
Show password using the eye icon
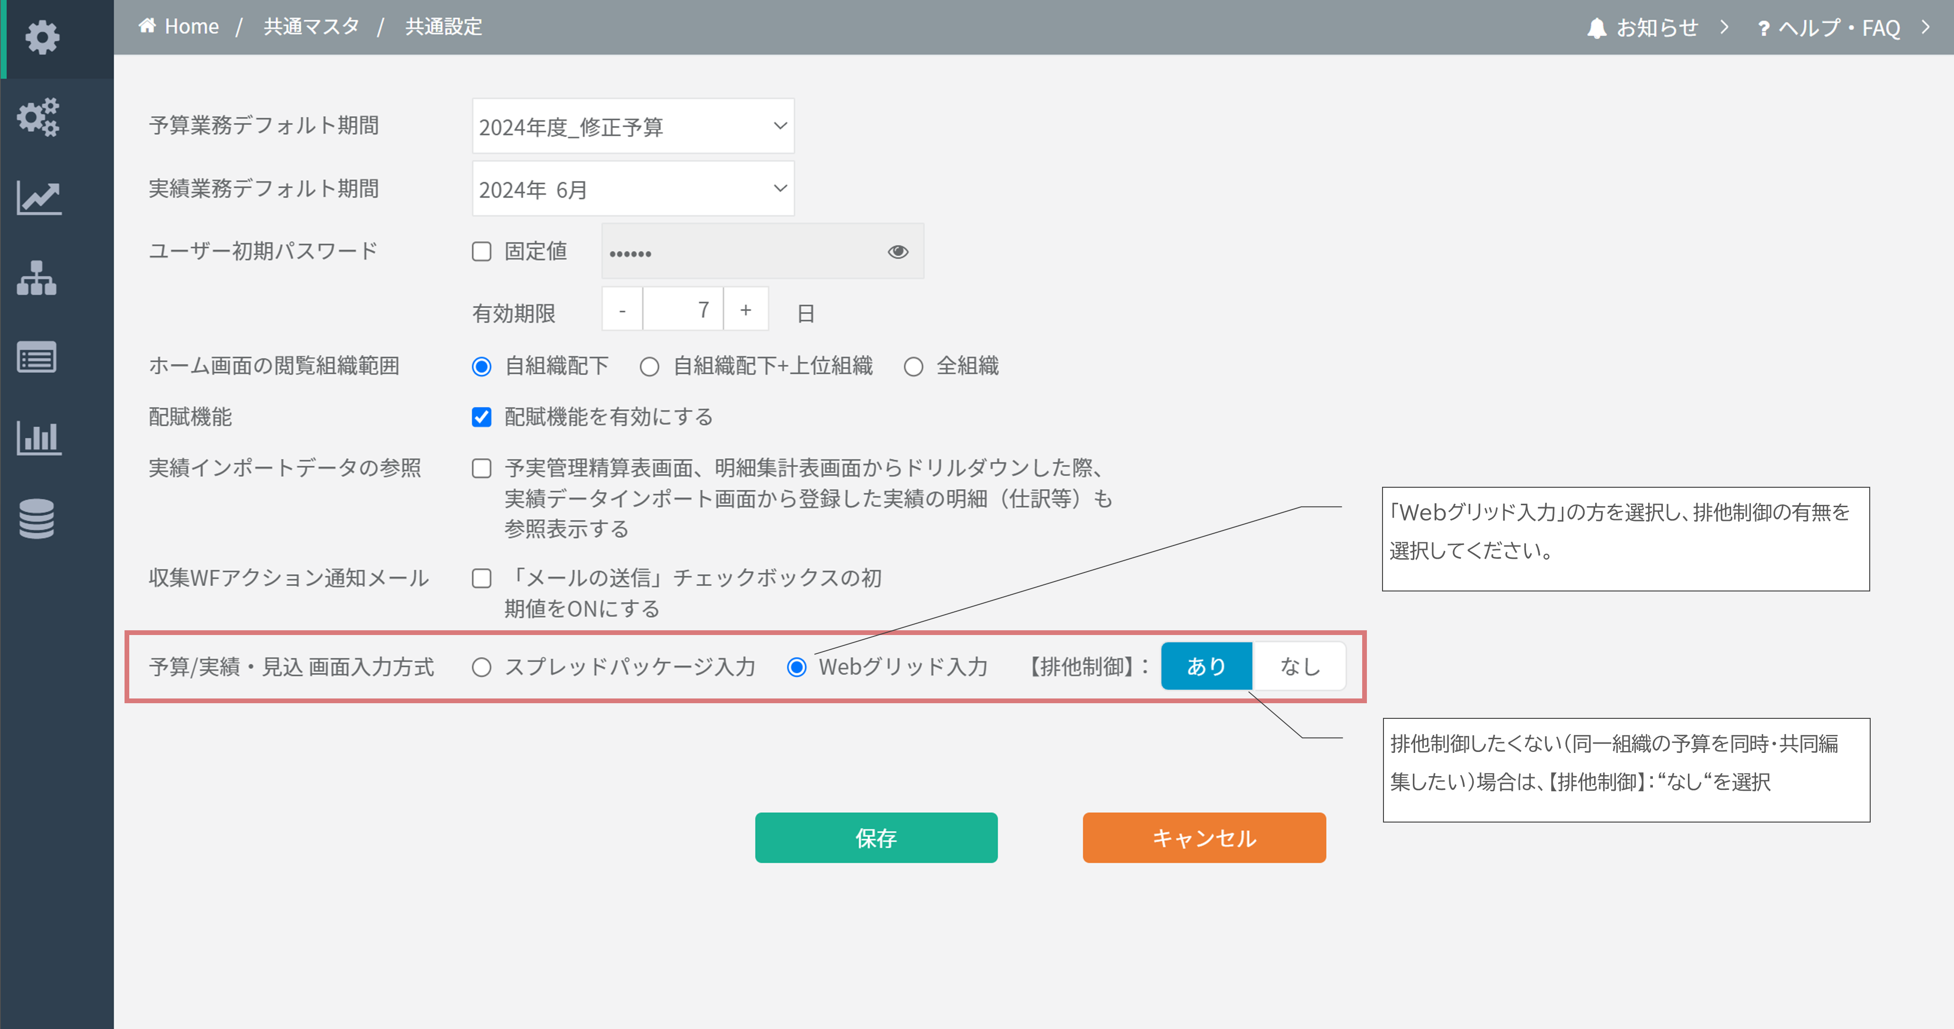point(897,252)
